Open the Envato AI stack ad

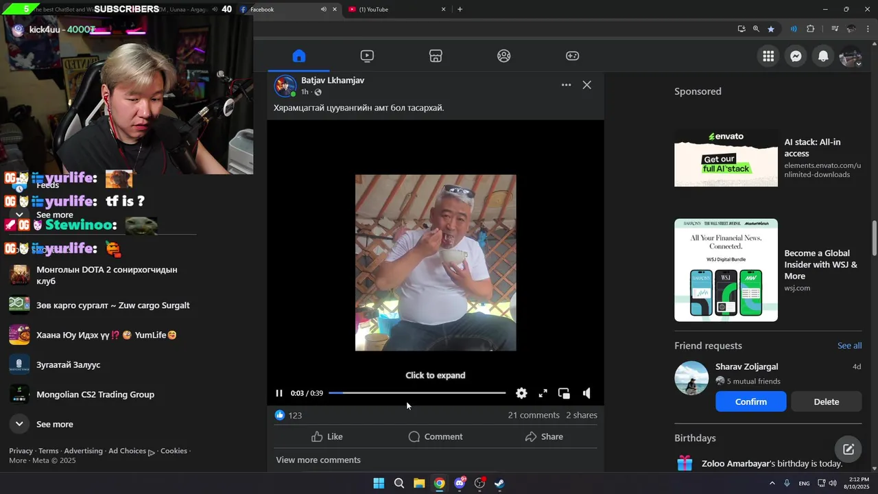(x=768, y=158)
